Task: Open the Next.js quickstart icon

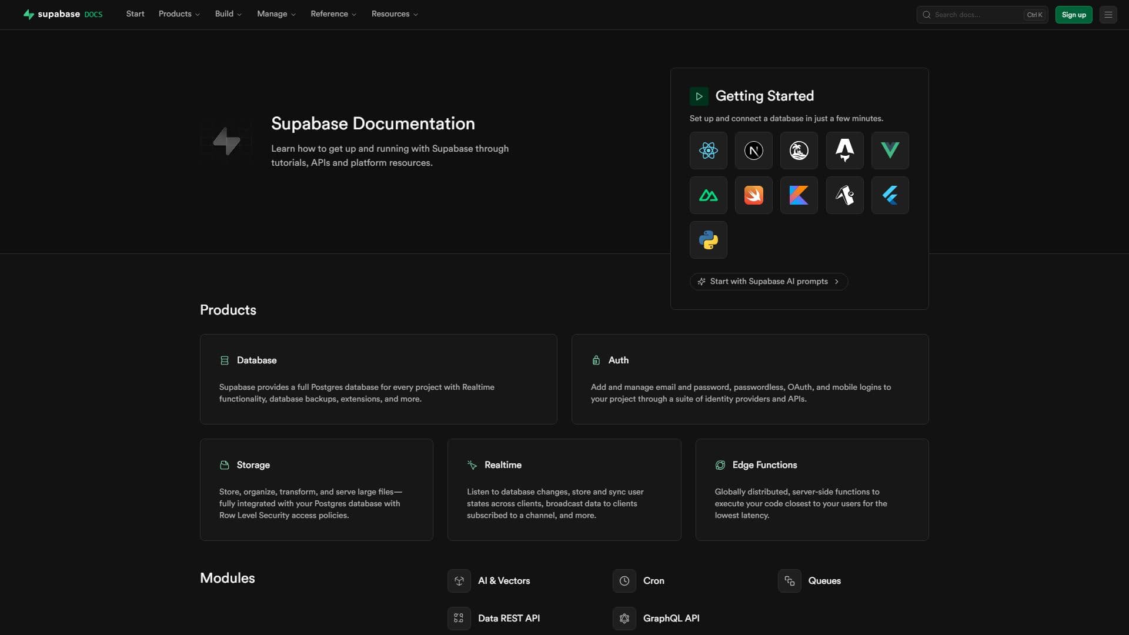Action: (753, 151)
